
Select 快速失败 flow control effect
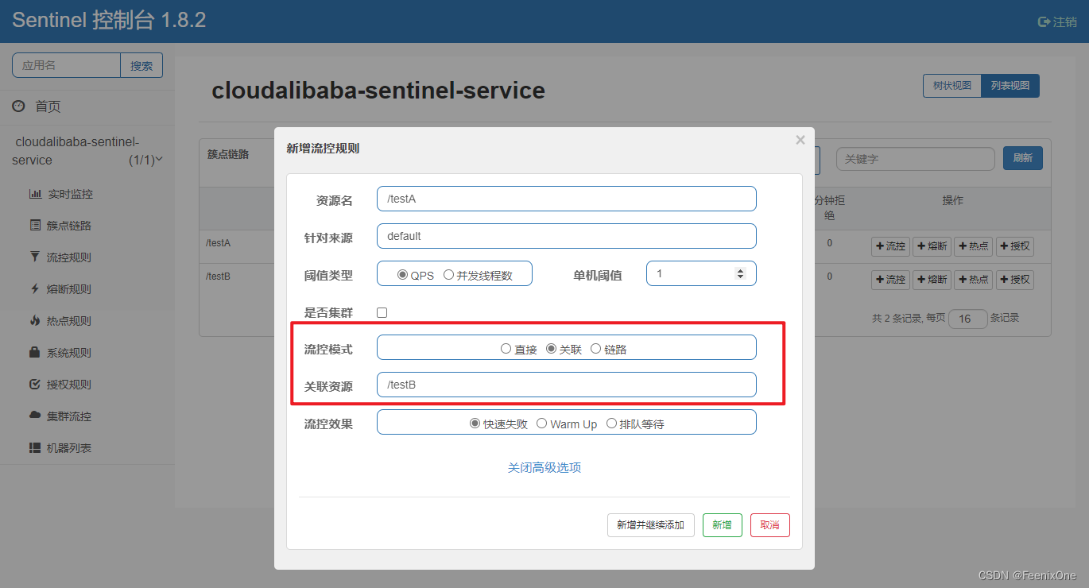coord(475,424)
